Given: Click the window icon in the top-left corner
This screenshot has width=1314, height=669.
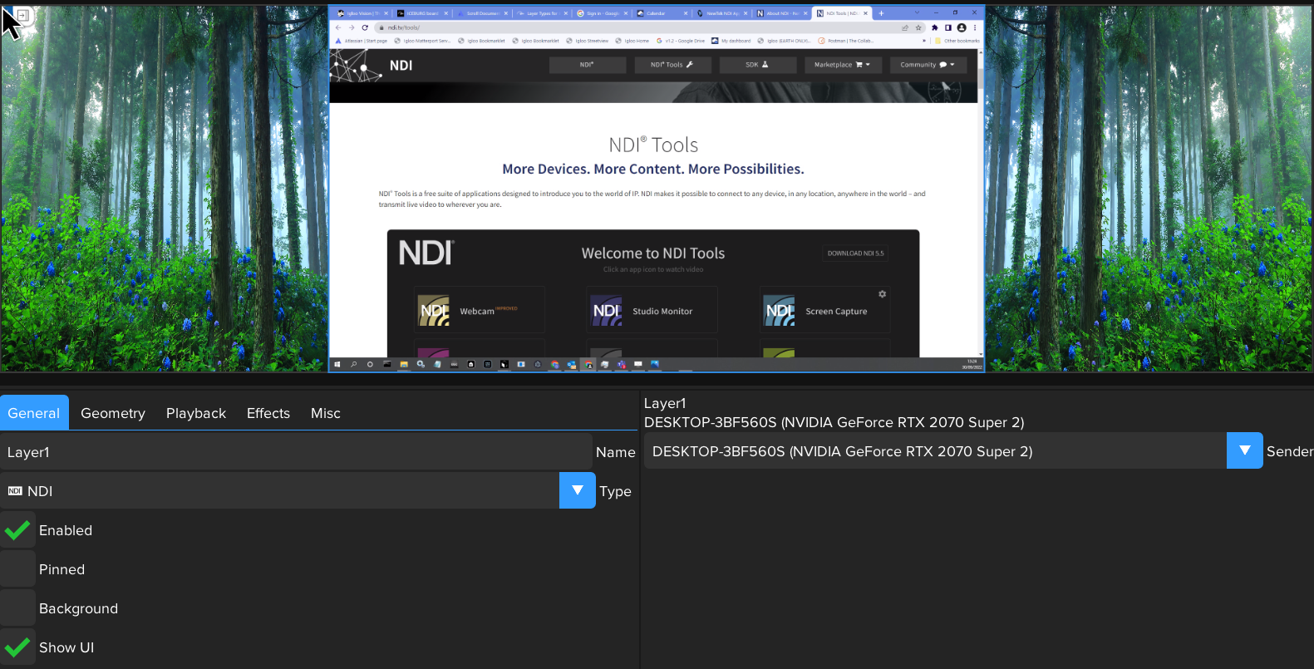Looking at the screenshot, I should [x=22, y=15].
